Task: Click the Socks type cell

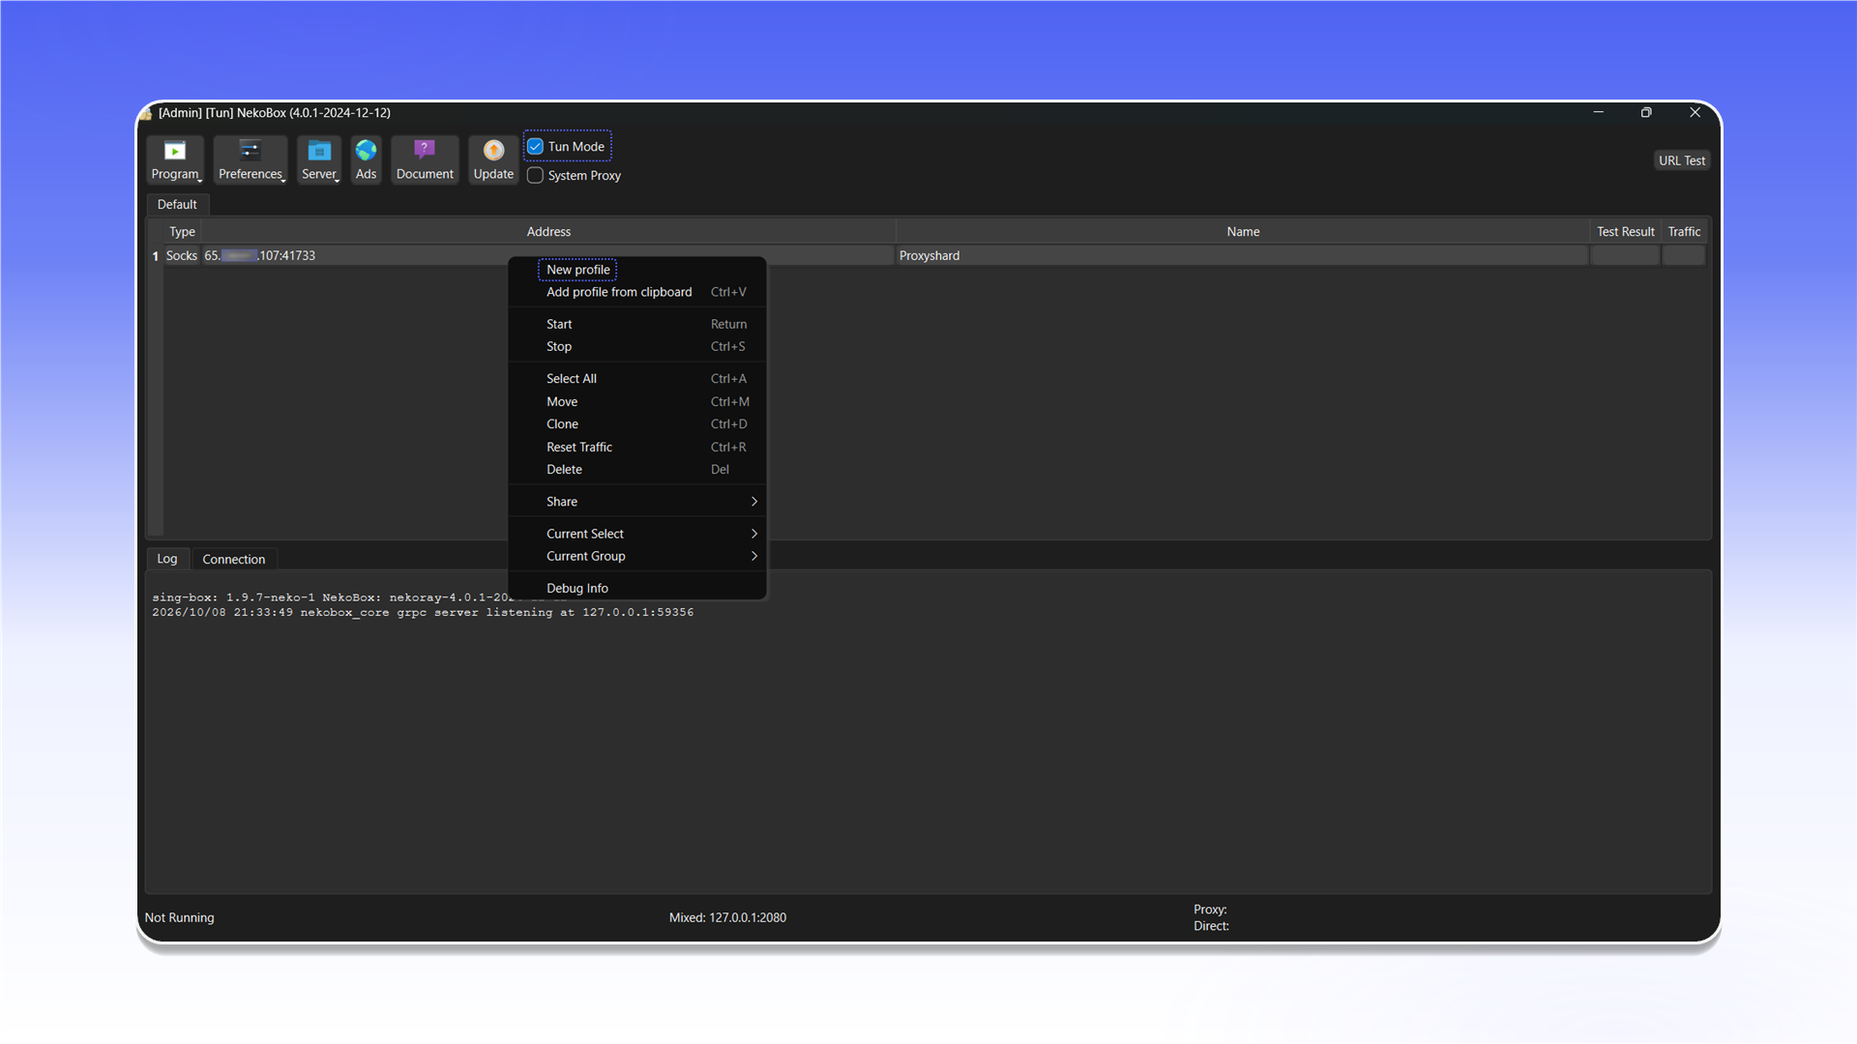Action: tap(182, 255)
